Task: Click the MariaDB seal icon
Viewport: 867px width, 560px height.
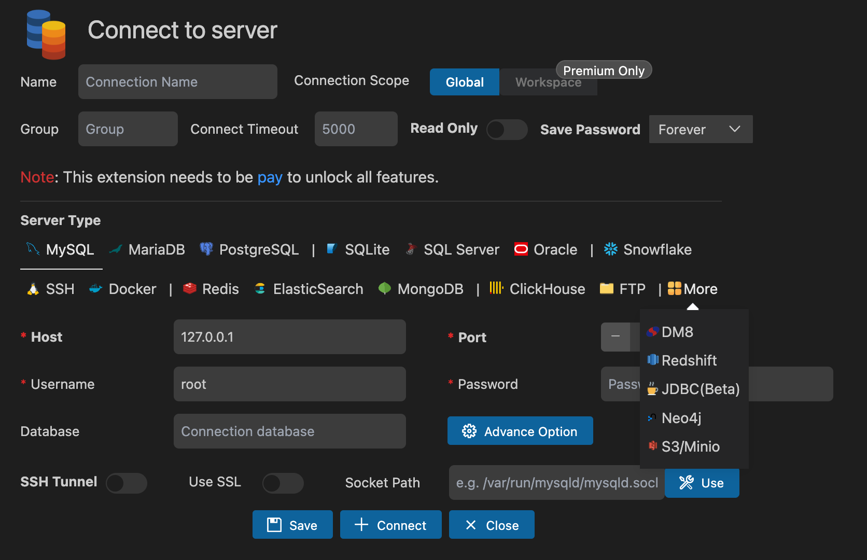Action: pos(116,249)
